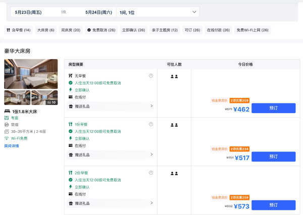Click the help icon on the 无早餐 row
Viewport: 303px width, 215px height.
[151, 76]
